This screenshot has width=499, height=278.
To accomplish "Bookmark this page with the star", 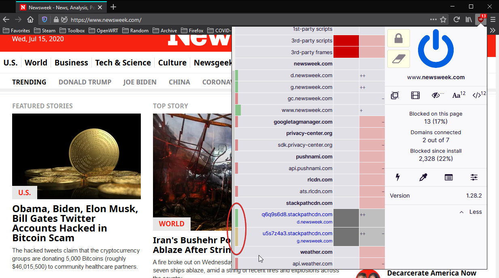I will [x=443, y=19].
